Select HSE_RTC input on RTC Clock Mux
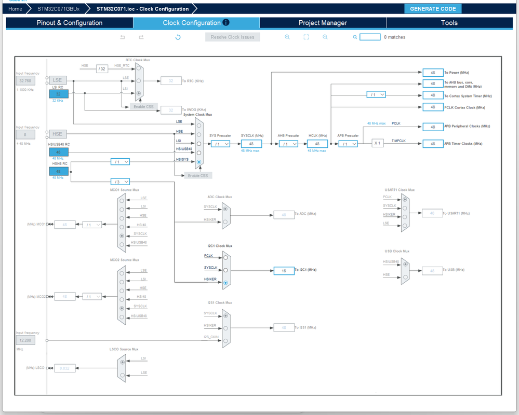 pos(139,68)
